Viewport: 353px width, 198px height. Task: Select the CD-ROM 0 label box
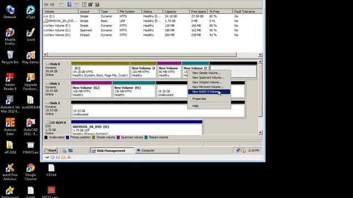56,127
